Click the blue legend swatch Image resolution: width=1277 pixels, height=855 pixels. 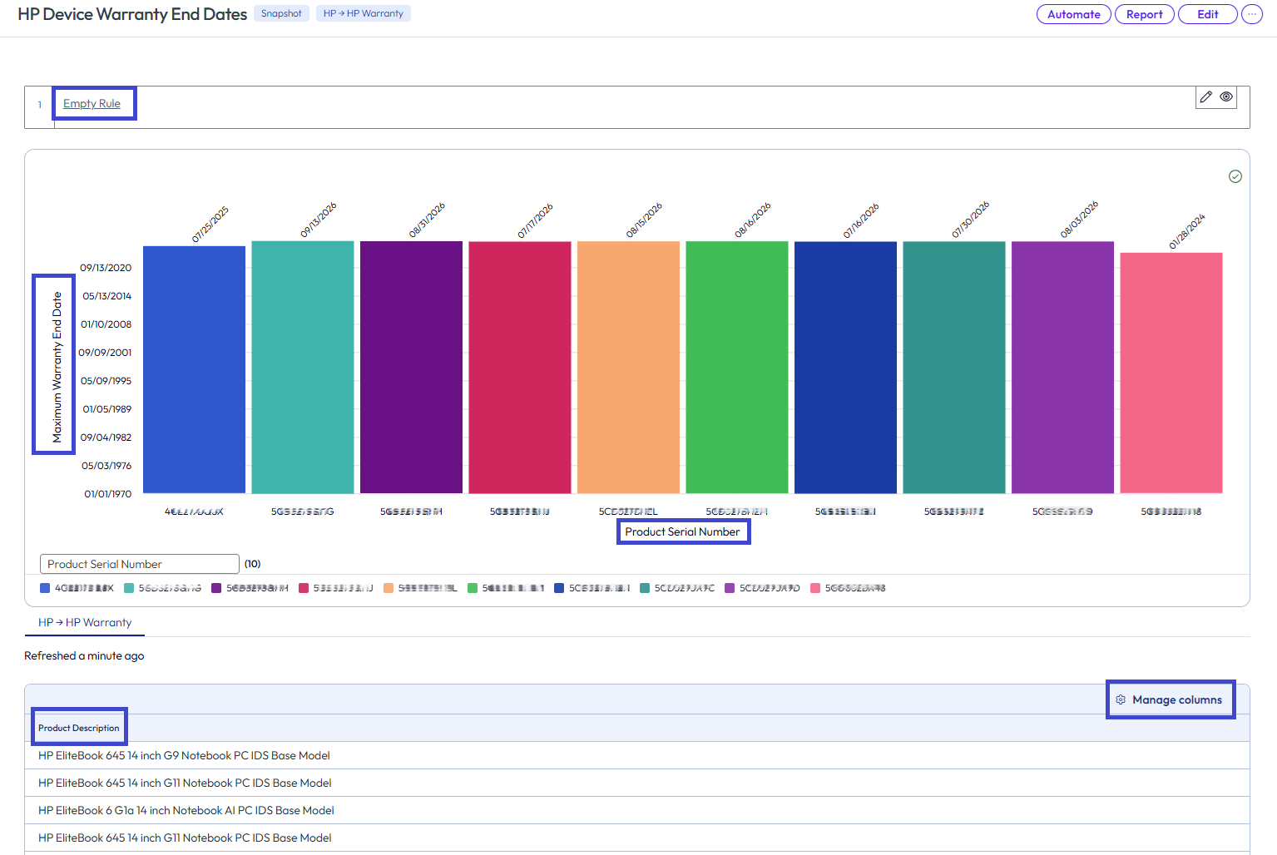coord(45,588)
